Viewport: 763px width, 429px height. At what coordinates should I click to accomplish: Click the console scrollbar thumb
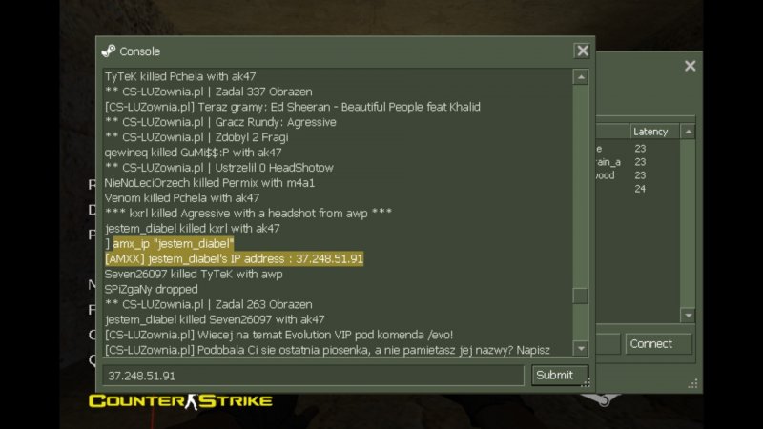580,296
